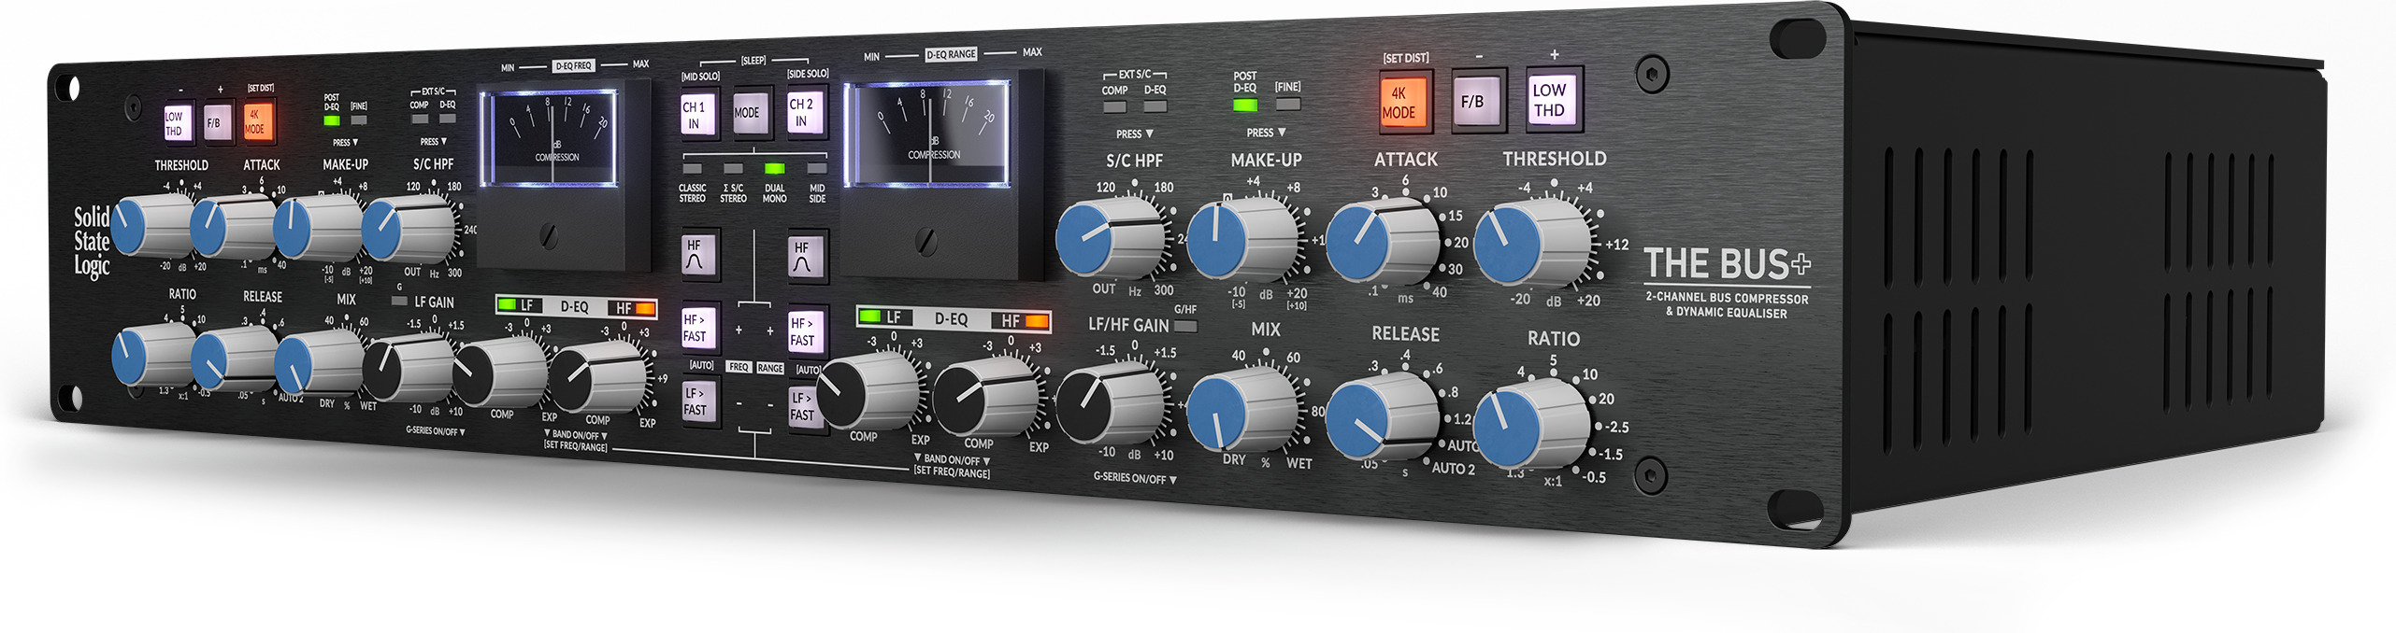Click the right channel THRESHOLD knob
Viewport: 2396px width, 633px height.
click(x=1531, y=243)
